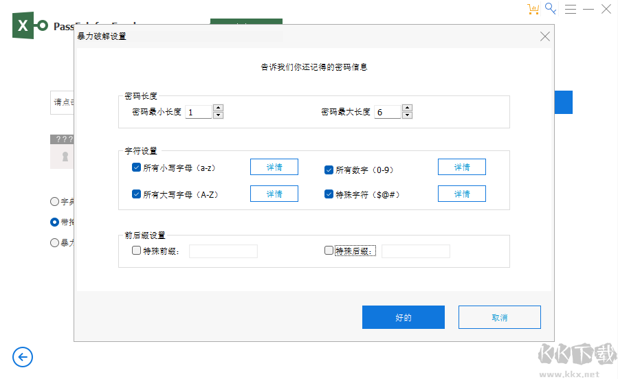
Task: Click the 特殊后缀 text field
Action: point(415,251)
